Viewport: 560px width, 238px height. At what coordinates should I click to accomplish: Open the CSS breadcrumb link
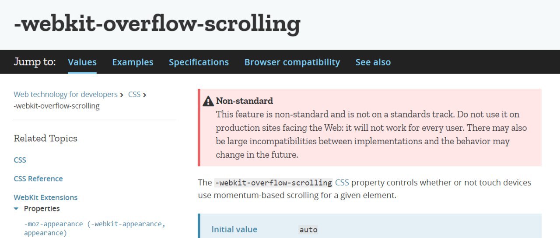click(x=134, y=95)
